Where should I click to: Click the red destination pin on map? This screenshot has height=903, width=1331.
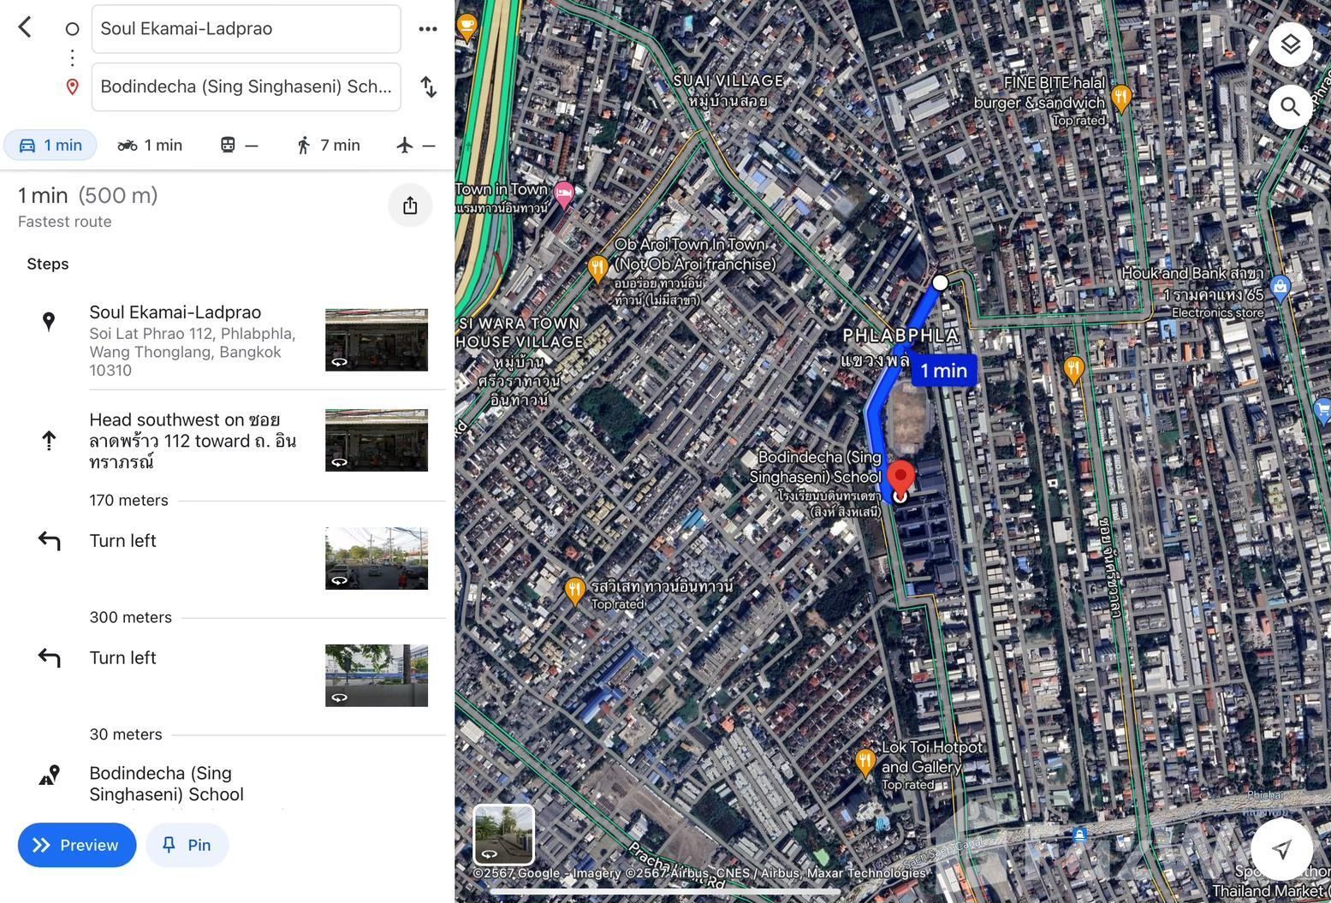point(900,476)
